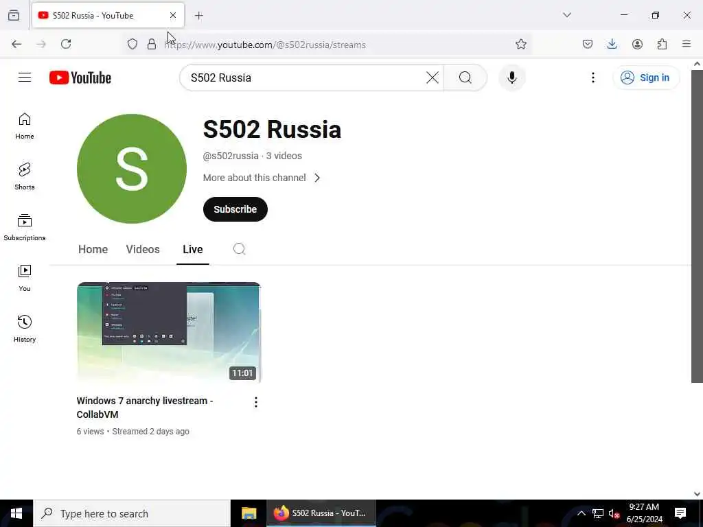Viewport: 703px width, 527px height.
Task: Open Firefox tracking protection shield
Action: [x=132, y=44]
